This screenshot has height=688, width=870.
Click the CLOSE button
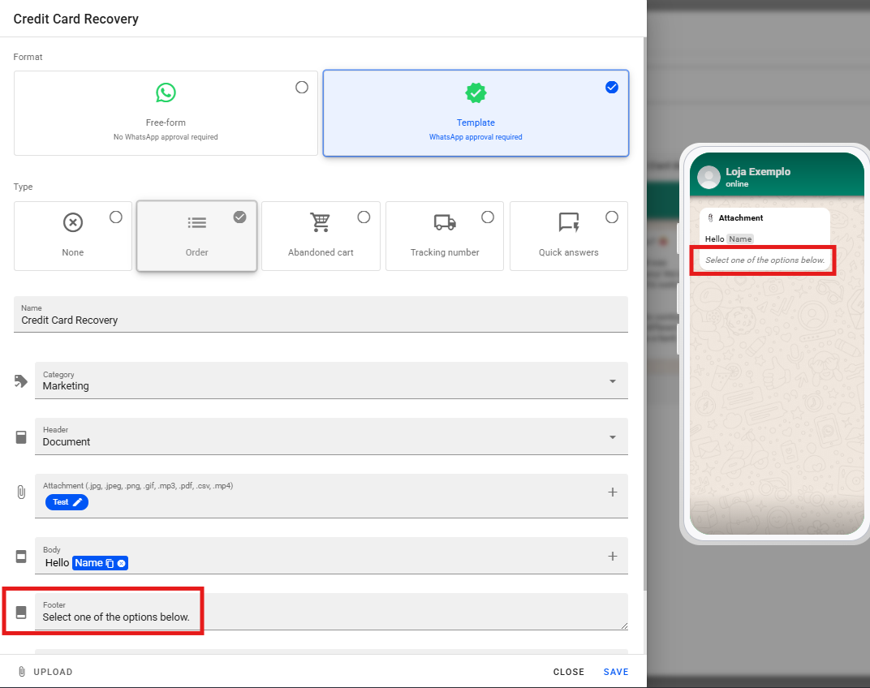coord(569,672)
